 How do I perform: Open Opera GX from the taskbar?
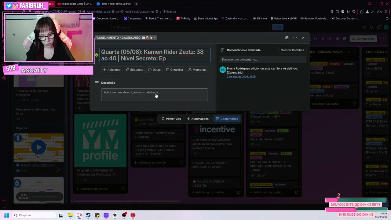(x=79, y=215)
